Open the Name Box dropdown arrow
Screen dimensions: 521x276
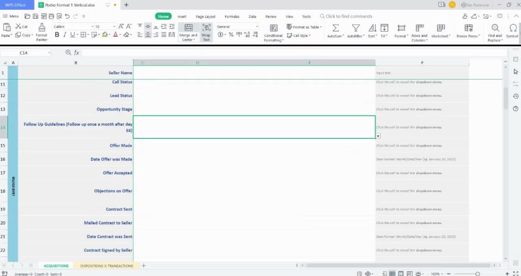tap(49, 52)
